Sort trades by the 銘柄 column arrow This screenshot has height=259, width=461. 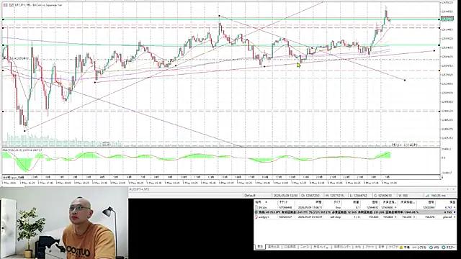coord(266,202)
